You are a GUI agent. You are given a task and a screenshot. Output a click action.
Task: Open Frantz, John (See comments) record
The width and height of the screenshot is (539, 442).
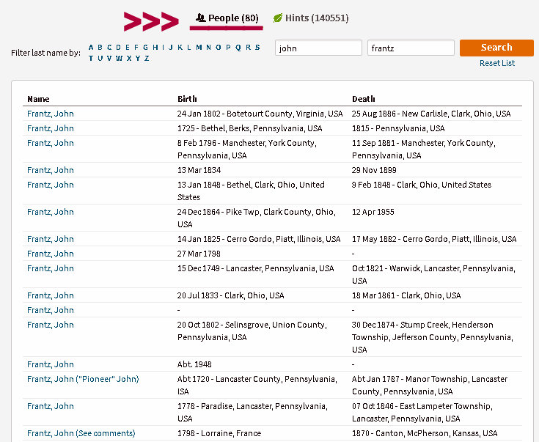[81, 433]
